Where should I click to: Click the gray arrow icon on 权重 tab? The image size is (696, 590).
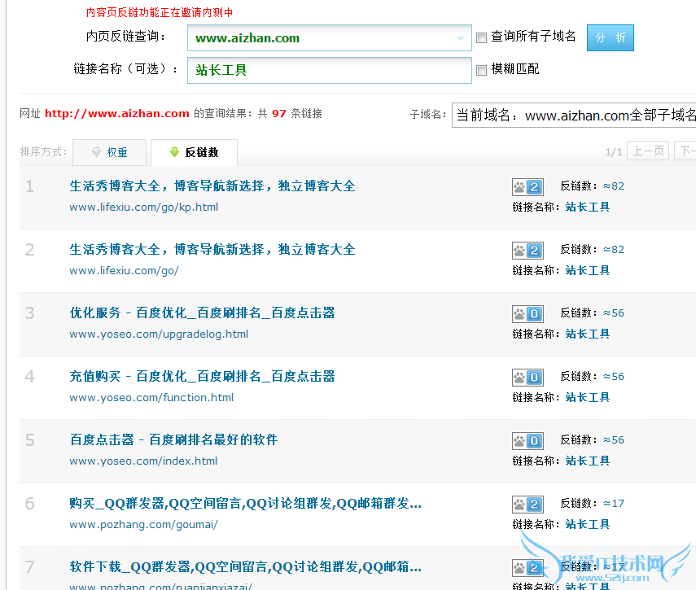[96, 152]
